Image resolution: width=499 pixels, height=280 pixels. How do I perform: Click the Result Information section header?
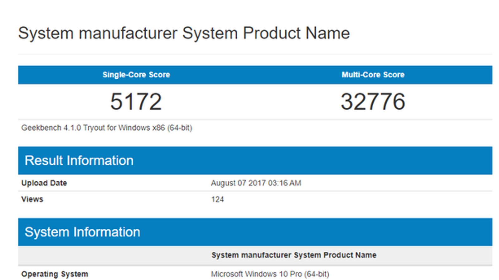(79, 161)
